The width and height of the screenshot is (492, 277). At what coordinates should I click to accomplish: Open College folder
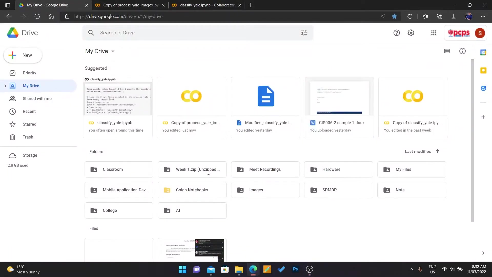click(x=119, y=211)
